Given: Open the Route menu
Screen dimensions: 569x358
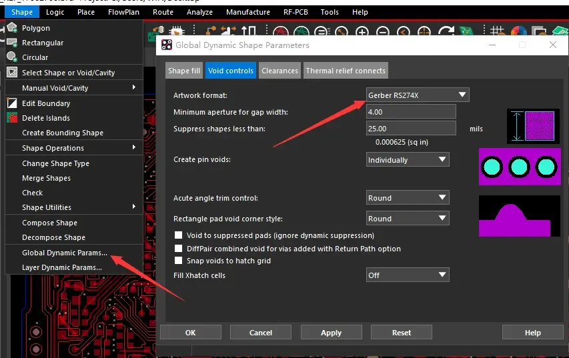Looking at the screenshot, I should (163, 12).
